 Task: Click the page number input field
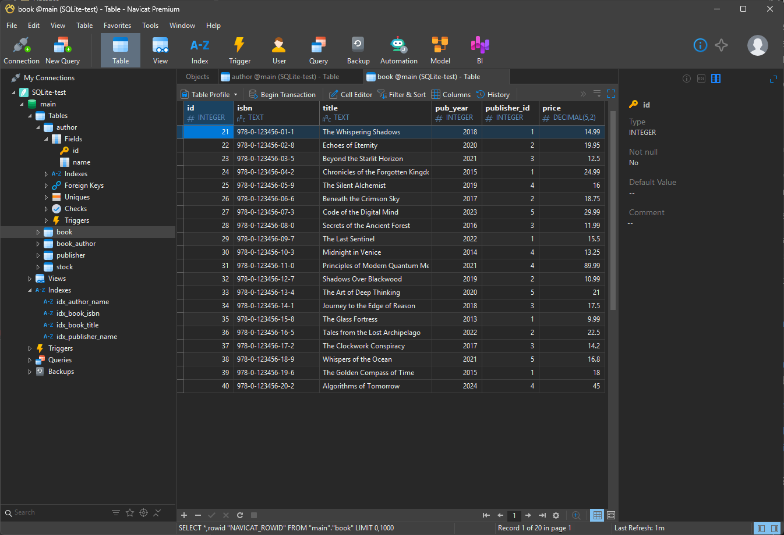pyautogui.click(x=514, y=515)
